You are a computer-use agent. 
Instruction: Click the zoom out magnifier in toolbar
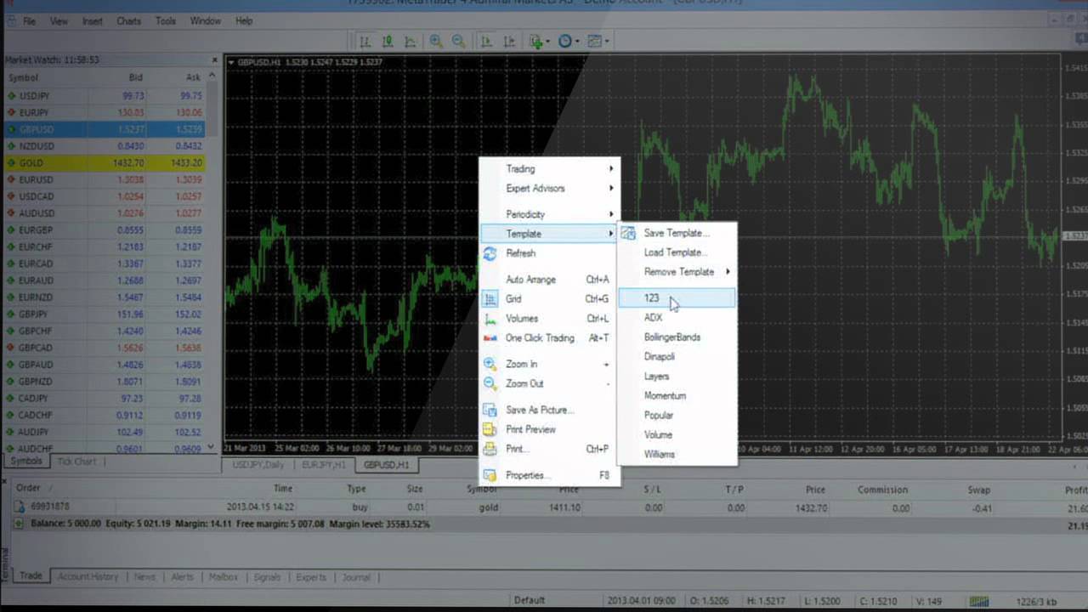pyautogui.click(x=458, y=41)
